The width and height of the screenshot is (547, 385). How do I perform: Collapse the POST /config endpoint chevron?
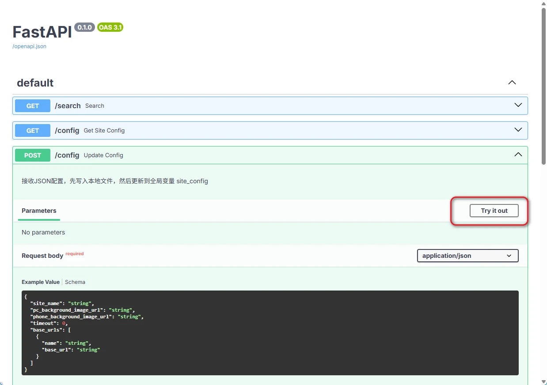point(518,155)
